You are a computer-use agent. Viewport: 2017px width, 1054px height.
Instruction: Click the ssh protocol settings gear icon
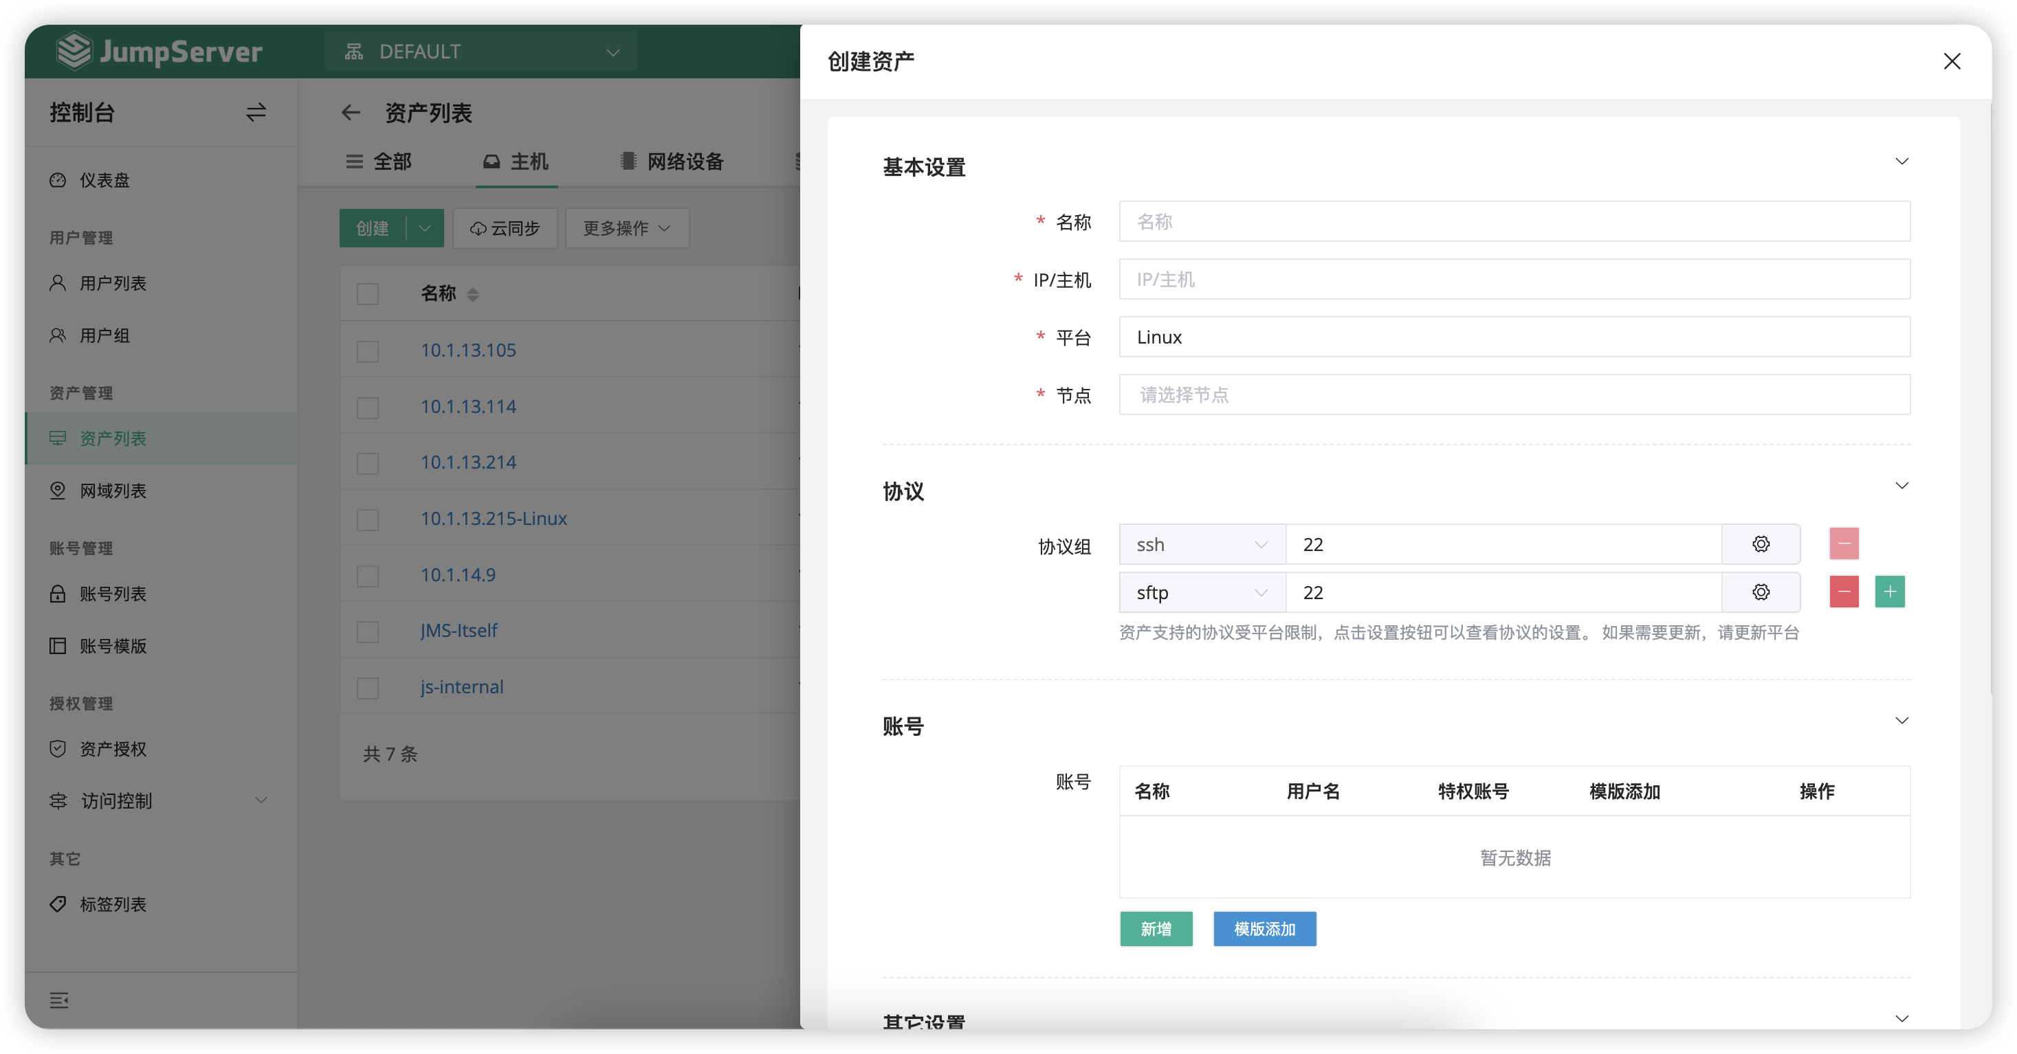coord(1760,545)
